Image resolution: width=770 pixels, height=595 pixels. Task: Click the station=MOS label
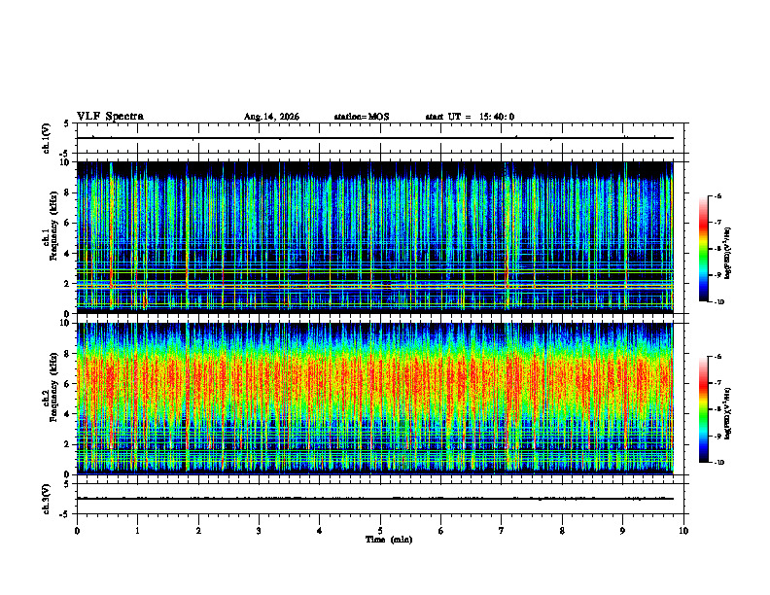pyautogui.click(x=362, y=117)
